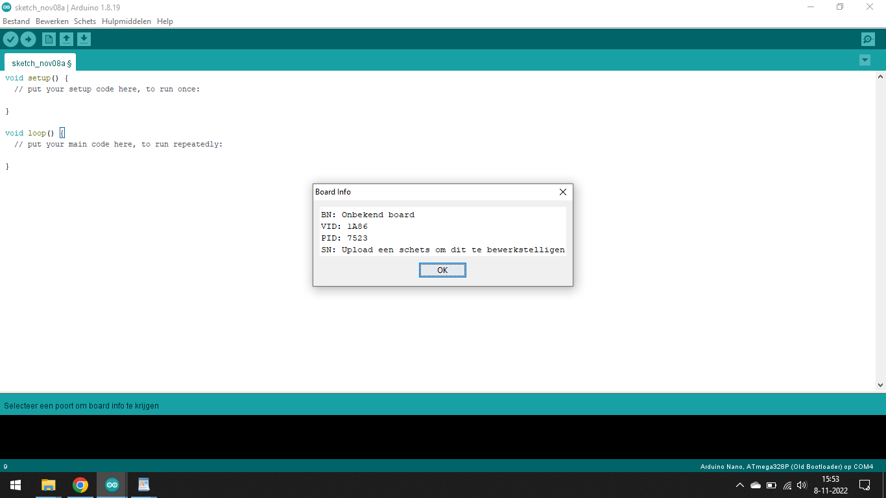The width and height of the screenshot is (886, 498).
Task: Open the Schets menu
Action: pyautogui.click(x=85, y=21)
